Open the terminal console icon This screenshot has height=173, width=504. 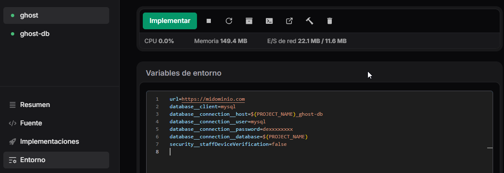click(x=269, y=21)
